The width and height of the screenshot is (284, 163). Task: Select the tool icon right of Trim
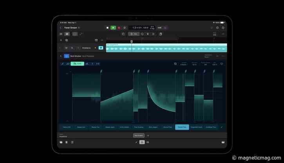point(142,34)
